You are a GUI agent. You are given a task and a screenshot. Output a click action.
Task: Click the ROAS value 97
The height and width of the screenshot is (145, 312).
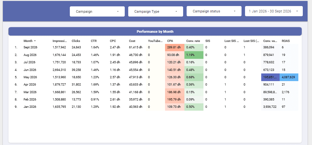click(283, 107)
